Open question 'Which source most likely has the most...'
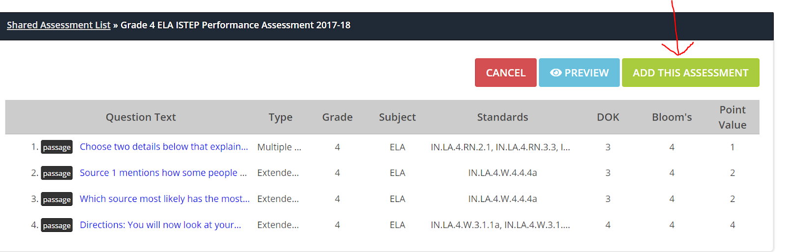This screenshot has height=252, width=786. (165, 199)
